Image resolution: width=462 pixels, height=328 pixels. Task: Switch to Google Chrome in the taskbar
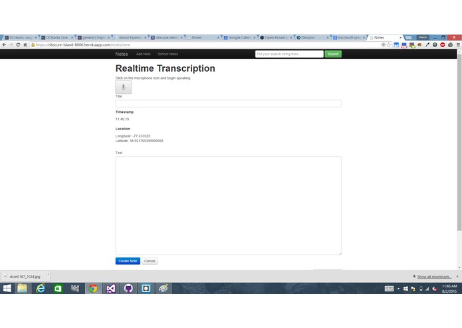pyautogui.click(x=93, y=288)
